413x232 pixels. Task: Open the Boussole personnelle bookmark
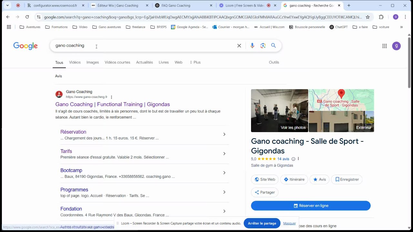click(307, 27)
